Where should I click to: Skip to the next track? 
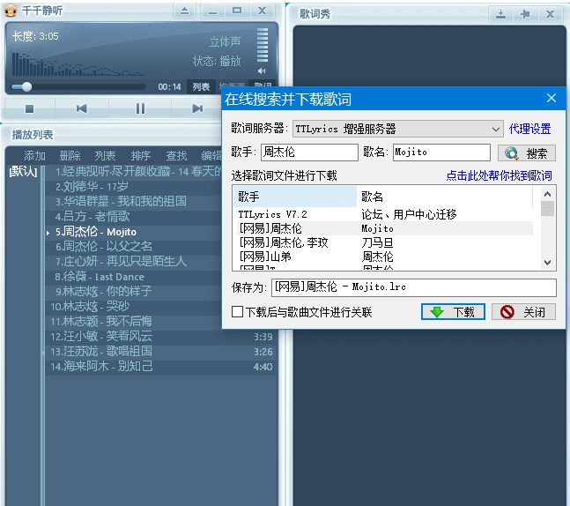pyautogui.click(x=197, y=108)
